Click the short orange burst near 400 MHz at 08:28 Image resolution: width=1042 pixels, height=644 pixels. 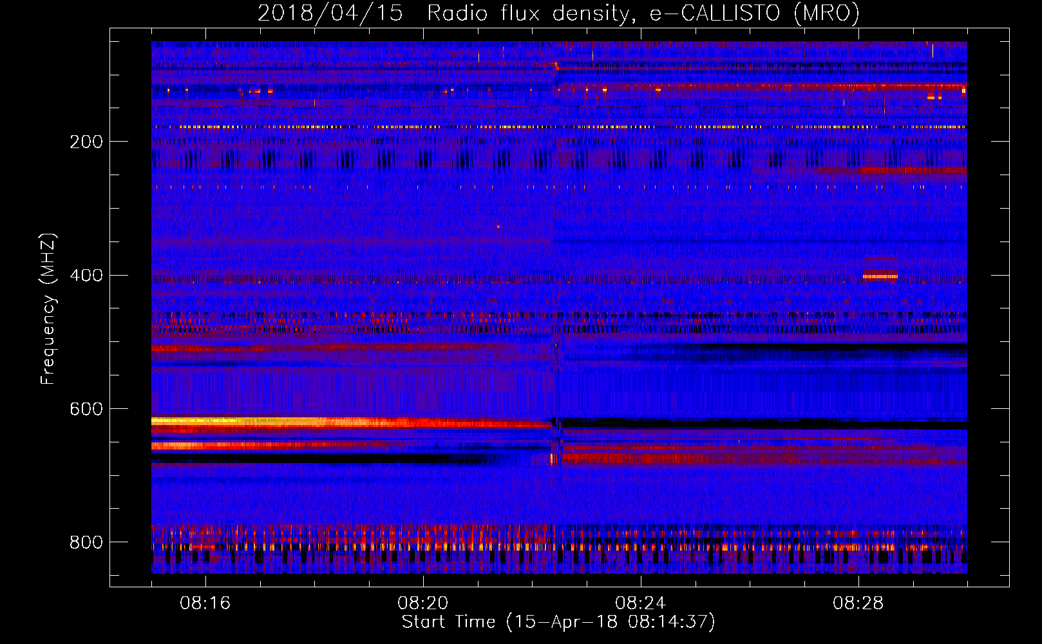(x=880, y=276)
